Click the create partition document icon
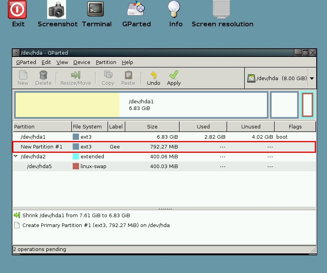Viewport: 327px width, 273px height. 17,225
